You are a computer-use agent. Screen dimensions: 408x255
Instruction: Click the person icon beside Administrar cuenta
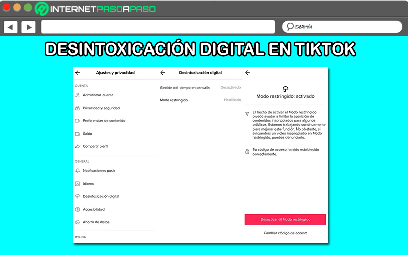click(78, 95)
